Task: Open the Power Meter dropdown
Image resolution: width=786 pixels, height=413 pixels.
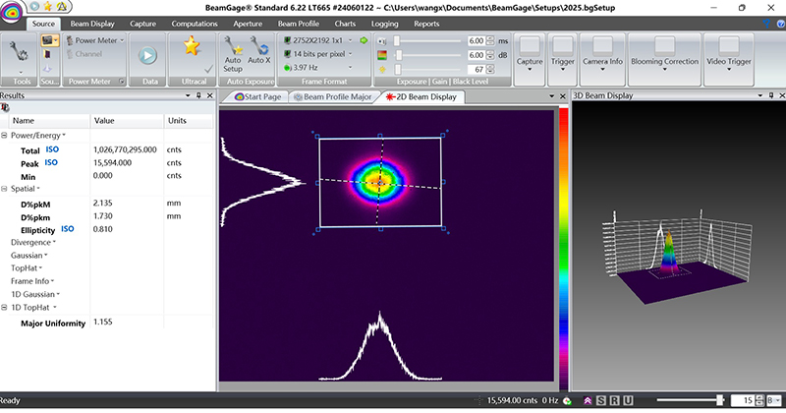Action: click(95, 40)
